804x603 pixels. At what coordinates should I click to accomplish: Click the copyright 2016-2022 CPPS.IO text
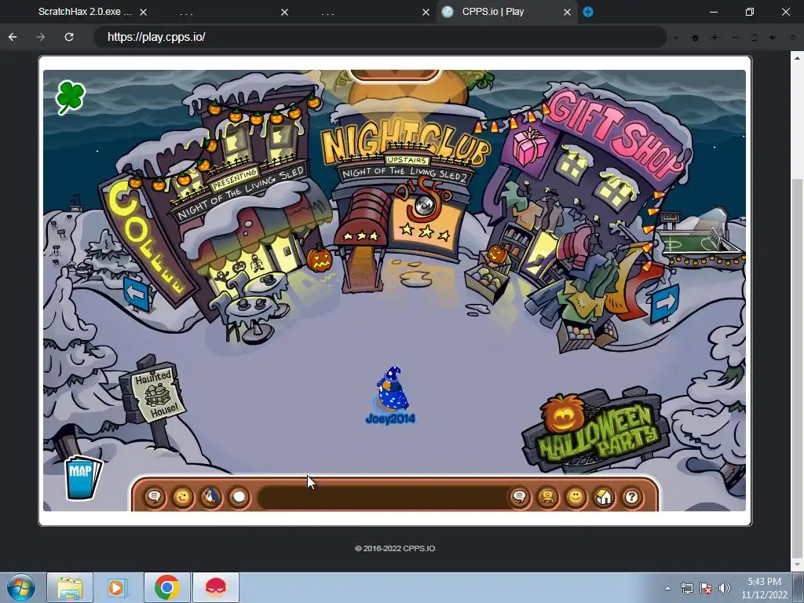point(395,548)
